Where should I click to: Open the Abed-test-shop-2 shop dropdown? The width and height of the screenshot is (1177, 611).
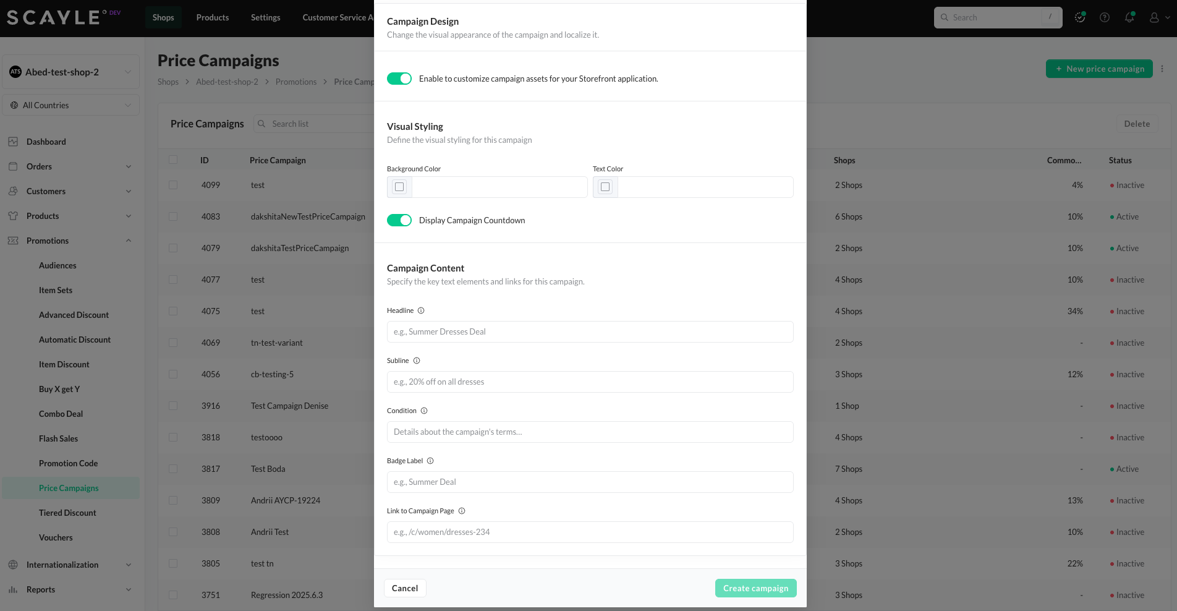pyautogui.click(x=70, y=72)
